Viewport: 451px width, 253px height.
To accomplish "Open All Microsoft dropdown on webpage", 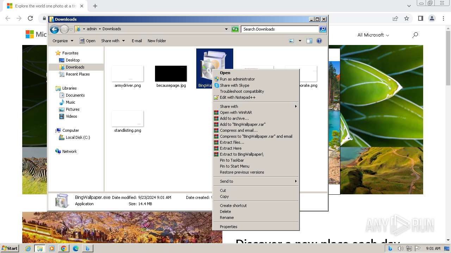I will point(373,35).
